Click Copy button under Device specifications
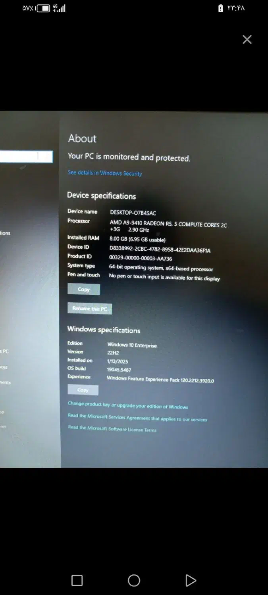The width and height of the screenshot is (268, 595). pyautogui.click(x=84, y=290)
